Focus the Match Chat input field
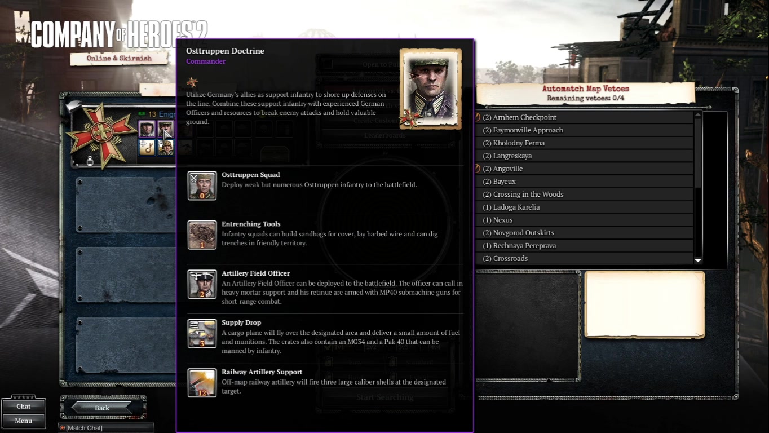 point(106,428)
